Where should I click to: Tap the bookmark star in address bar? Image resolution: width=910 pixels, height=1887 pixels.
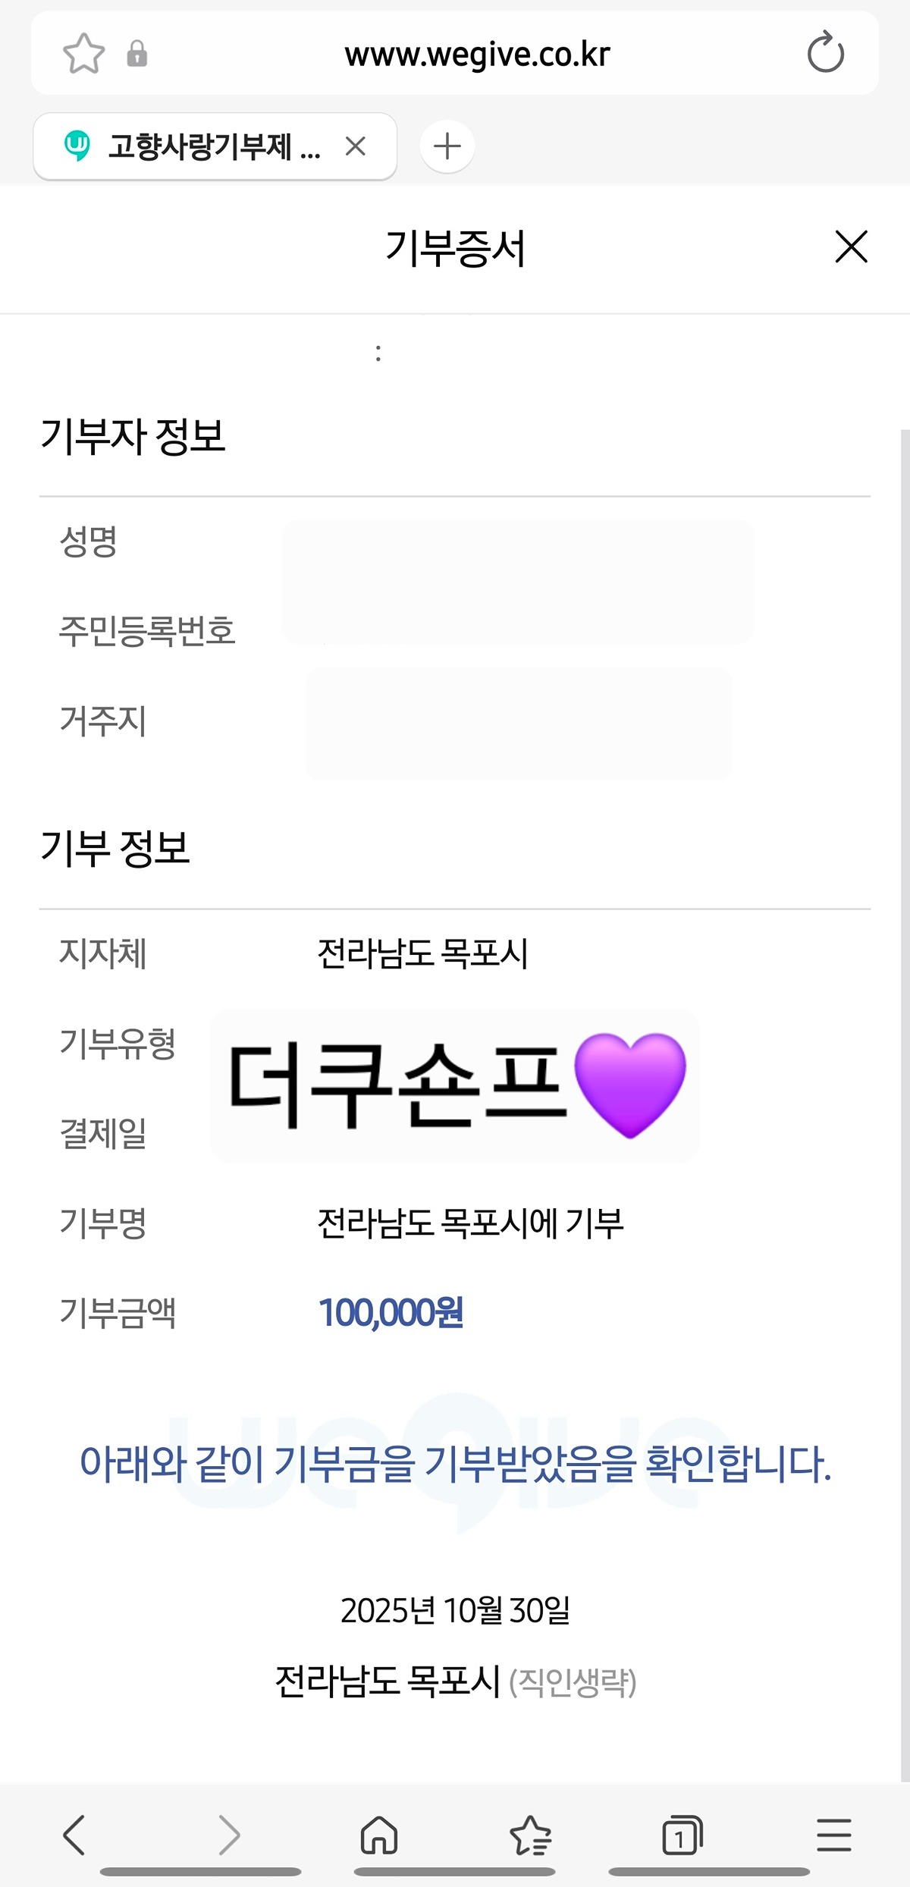tap(83, 54)
